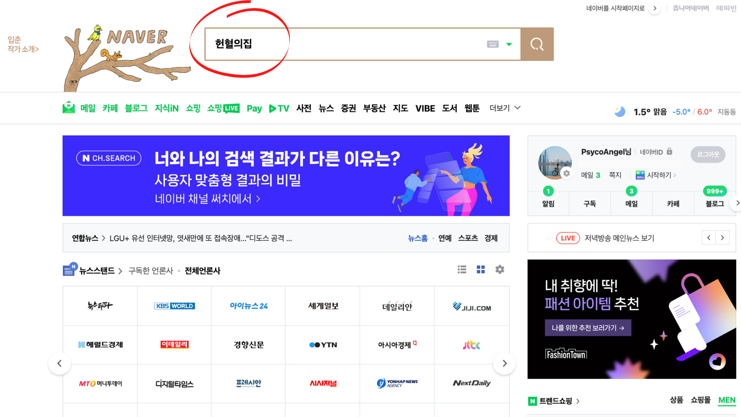Expand the 더보기 services dropdown
This screenshot has height=417, width=741.
[x=504, y=108]
